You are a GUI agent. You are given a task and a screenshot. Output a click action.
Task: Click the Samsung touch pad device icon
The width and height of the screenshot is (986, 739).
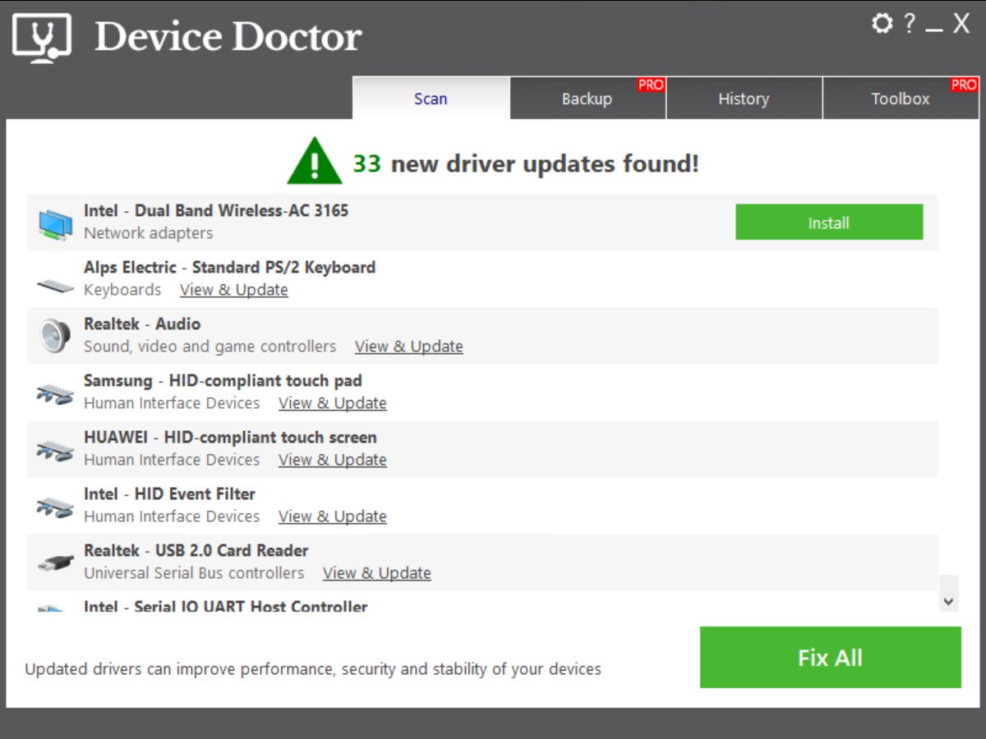(x=55, y=393)
